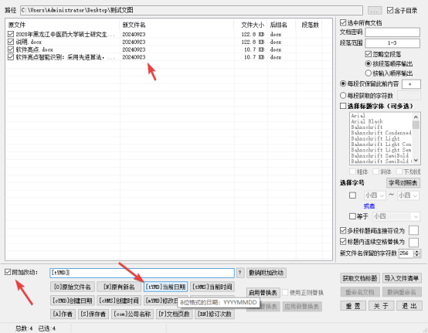Insert [cYMD]创建日期 tag

click(x=73, y=301)
